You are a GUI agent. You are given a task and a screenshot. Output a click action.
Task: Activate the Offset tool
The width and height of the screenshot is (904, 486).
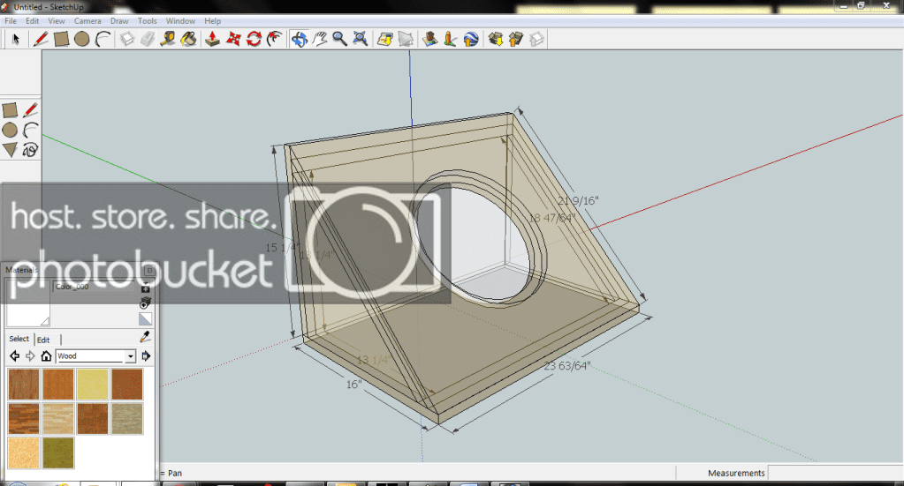point(275,39)
